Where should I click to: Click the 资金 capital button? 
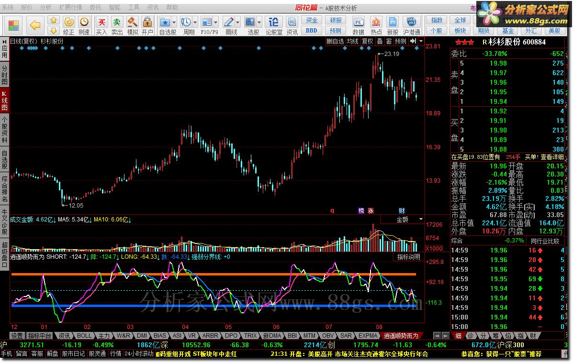coord(312,20)
